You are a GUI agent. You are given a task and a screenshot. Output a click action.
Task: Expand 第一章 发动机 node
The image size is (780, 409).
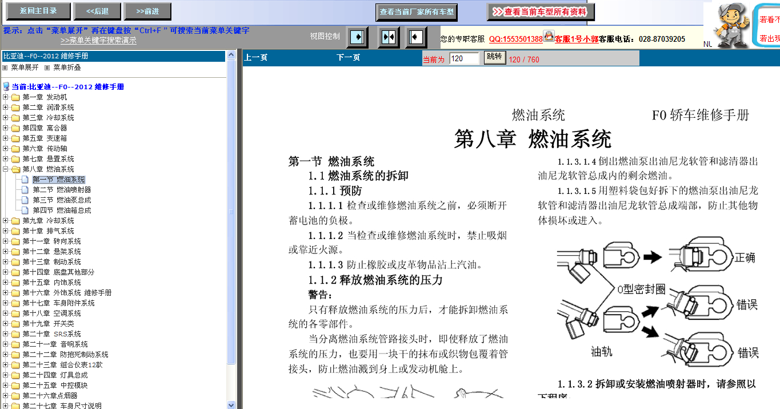pos(6,97)
